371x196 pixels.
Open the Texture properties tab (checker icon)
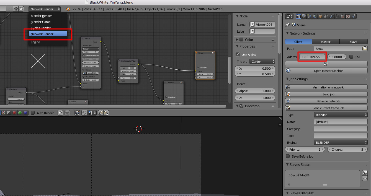click(x=348, y=16)
